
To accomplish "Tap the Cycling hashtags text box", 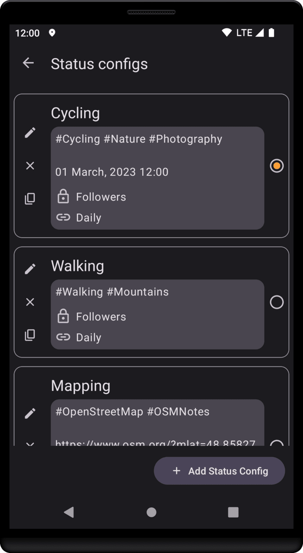I will 157,178.
